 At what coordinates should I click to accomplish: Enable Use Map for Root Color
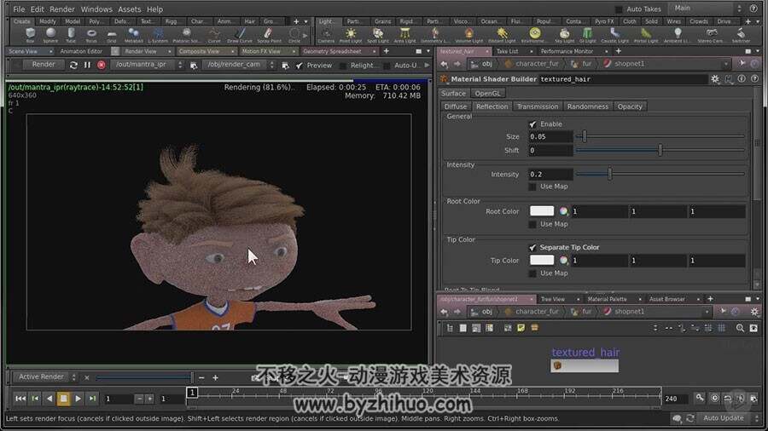coord(532,224)
